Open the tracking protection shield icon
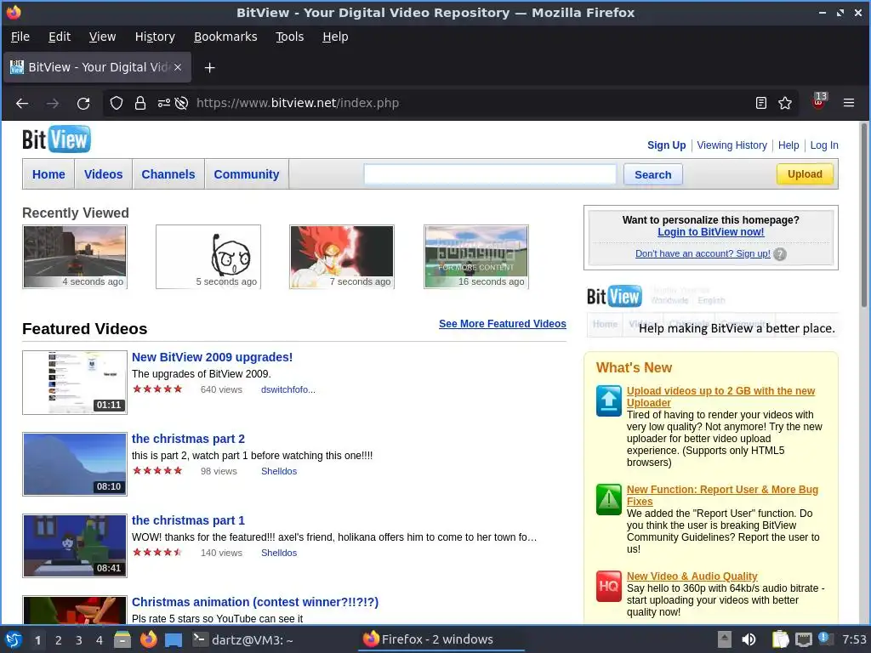This screenshot has height=653, width=871. tap(116, 103)
